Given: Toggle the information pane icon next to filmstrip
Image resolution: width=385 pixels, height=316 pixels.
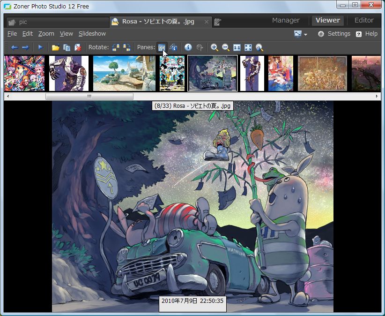Looking at the screenshot, I should [173, 47].
